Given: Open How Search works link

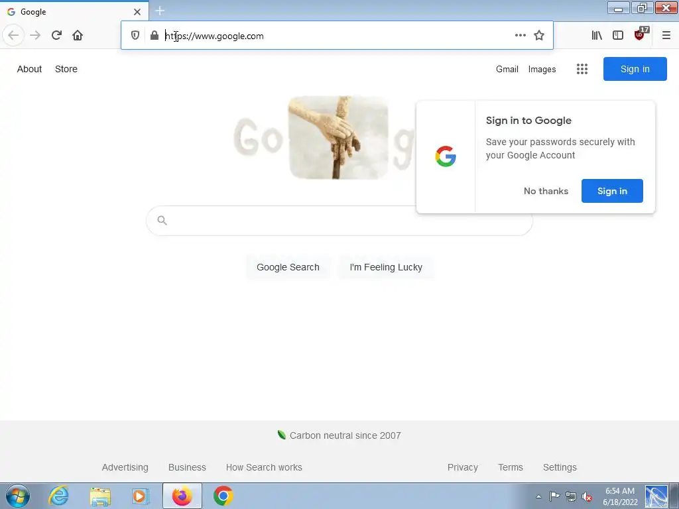Looking at the screenshot, I should point(264,467).
